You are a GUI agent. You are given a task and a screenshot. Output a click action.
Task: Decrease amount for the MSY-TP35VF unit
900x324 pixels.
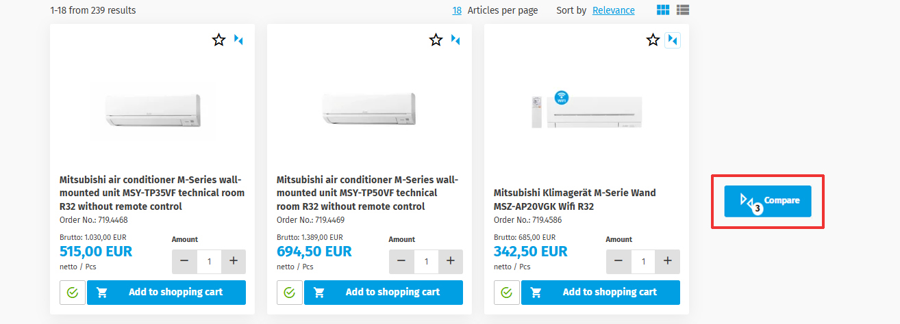click(x=185, y=261)
